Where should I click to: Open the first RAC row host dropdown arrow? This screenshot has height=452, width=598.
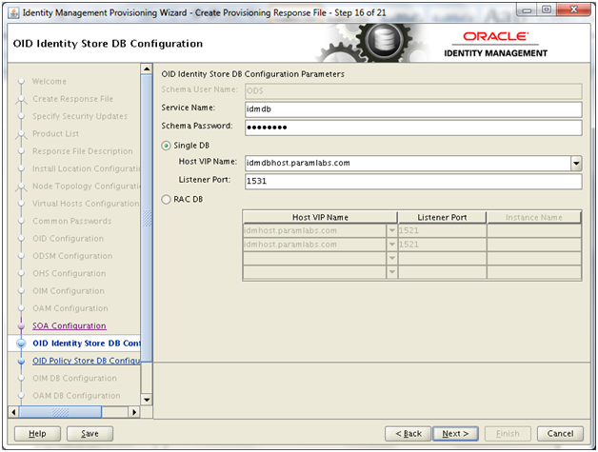point(391,231)
